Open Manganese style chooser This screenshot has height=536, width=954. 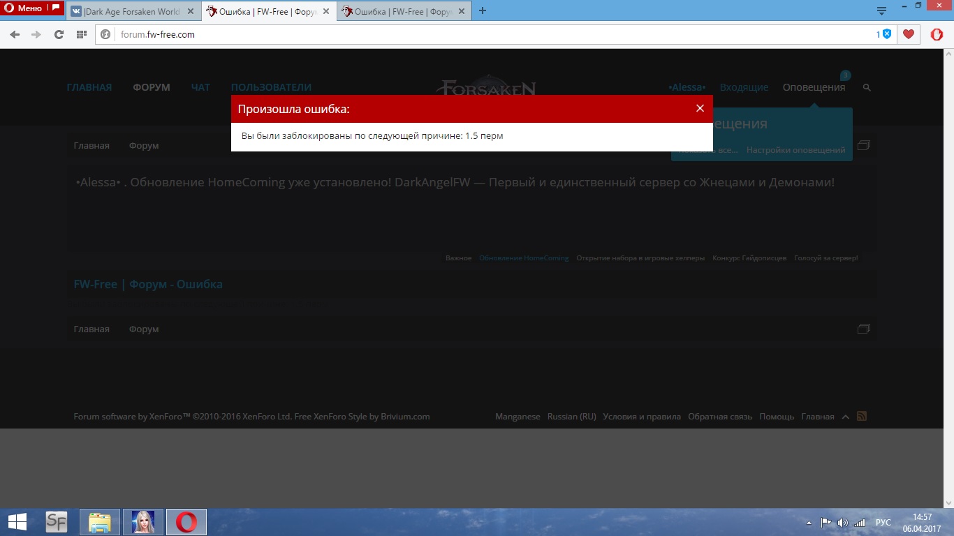(x=518, y=417)
